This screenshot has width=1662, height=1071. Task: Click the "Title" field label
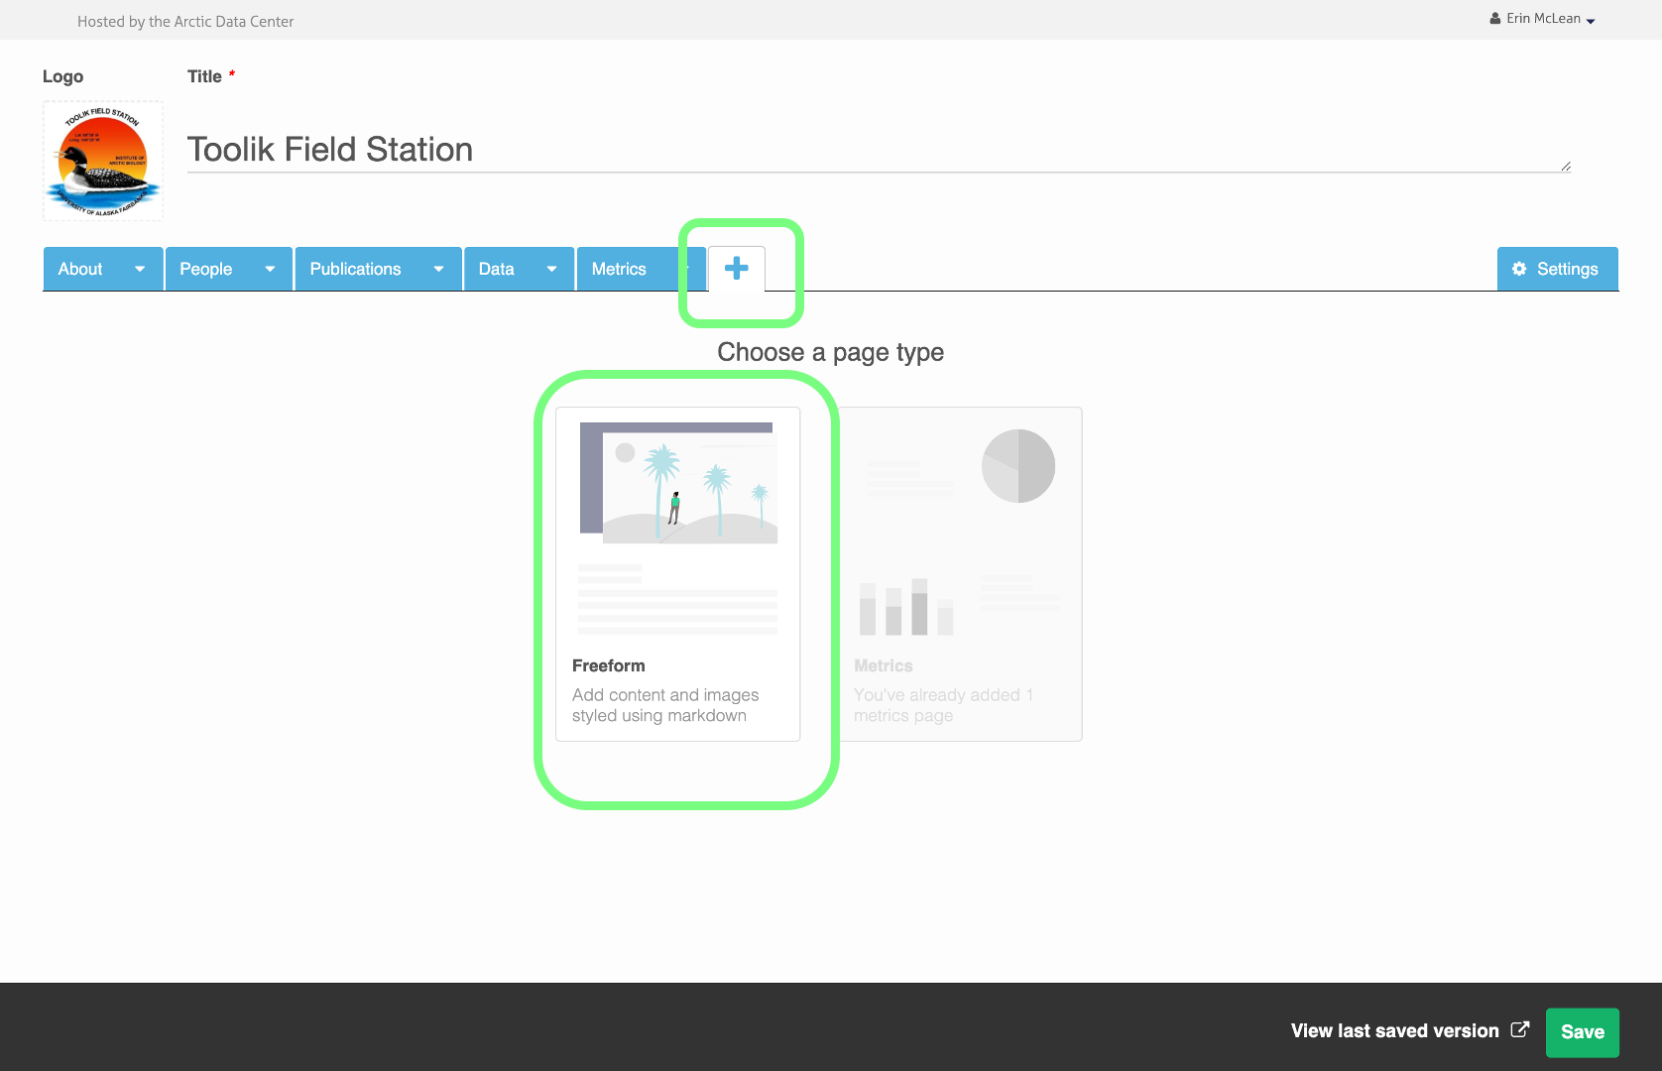205,76
